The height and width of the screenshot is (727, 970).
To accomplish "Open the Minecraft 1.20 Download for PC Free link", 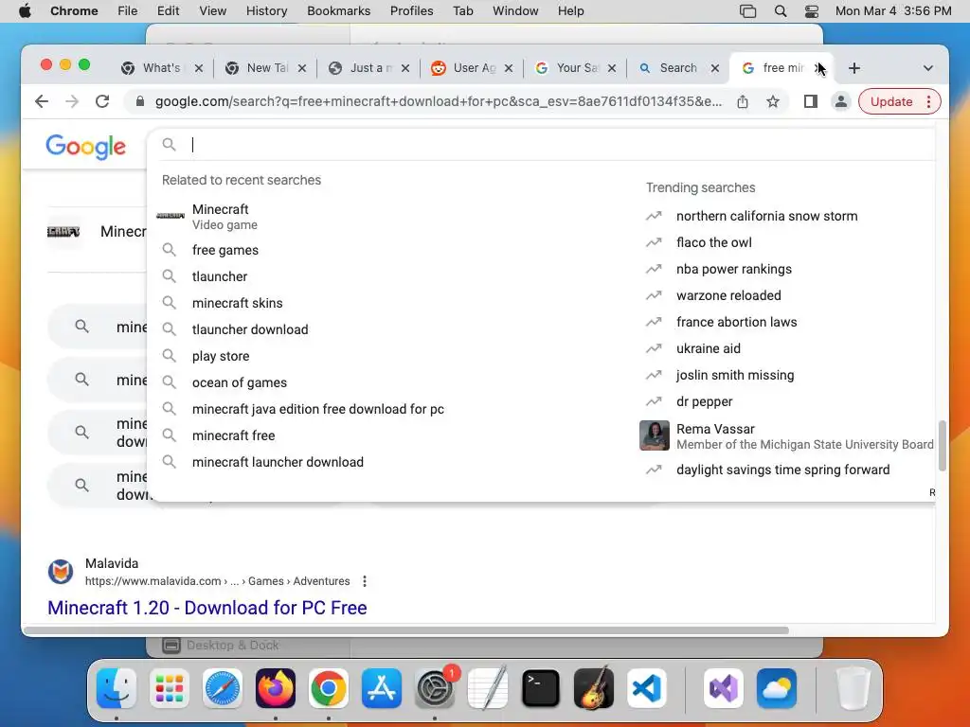I will pyautogui.click(x=207, y=608).
